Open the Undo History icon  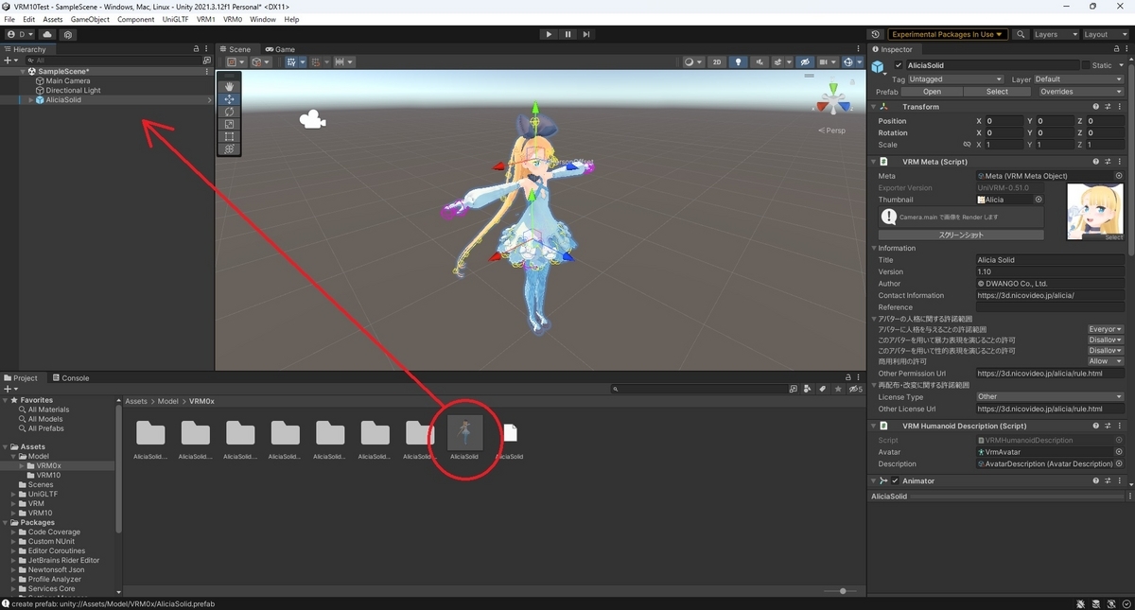(875, 34)
